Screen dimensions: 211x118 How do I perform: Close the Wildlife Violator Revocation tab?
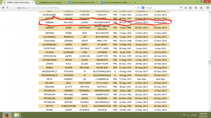[x=32, y=2]
